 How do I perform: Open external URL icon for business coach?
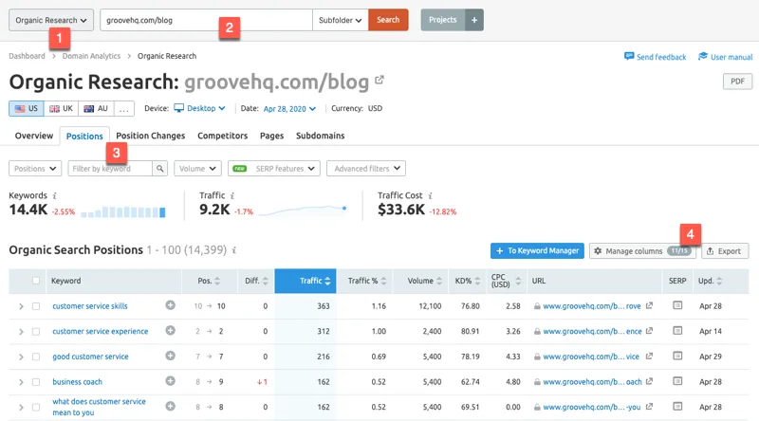pyautogui.click(x=649, y=381)
